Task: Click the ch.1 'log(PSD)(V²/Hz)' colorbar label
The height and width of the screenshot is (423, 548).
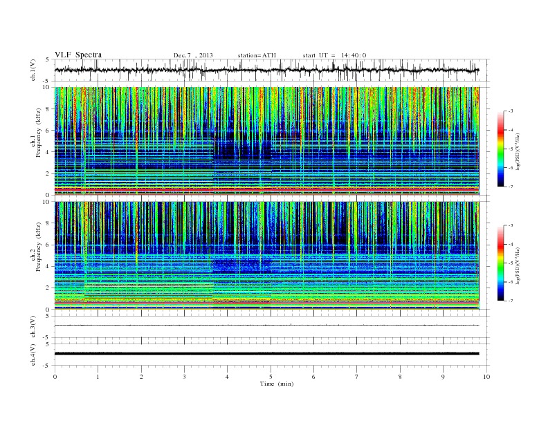Action: coord(518,152)
